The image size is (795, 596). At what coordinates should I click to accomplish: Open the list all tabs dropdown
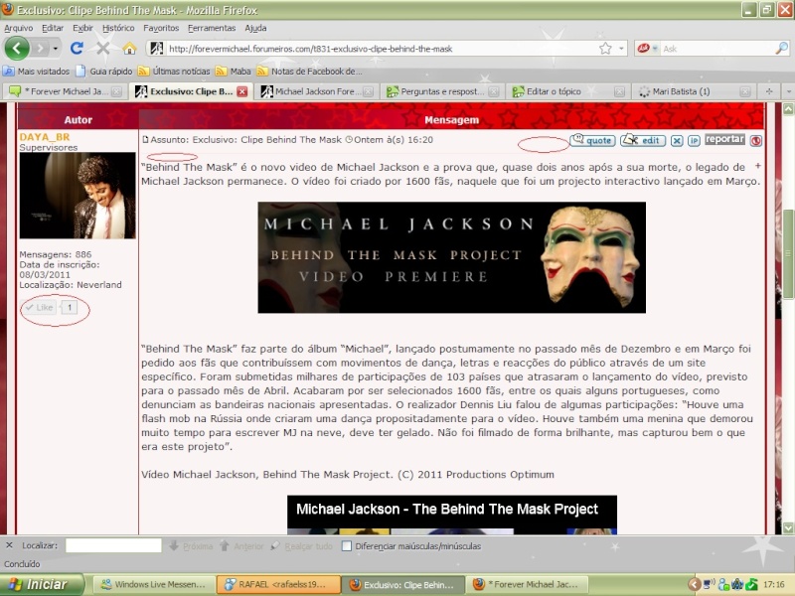click(x=788, y=91)
